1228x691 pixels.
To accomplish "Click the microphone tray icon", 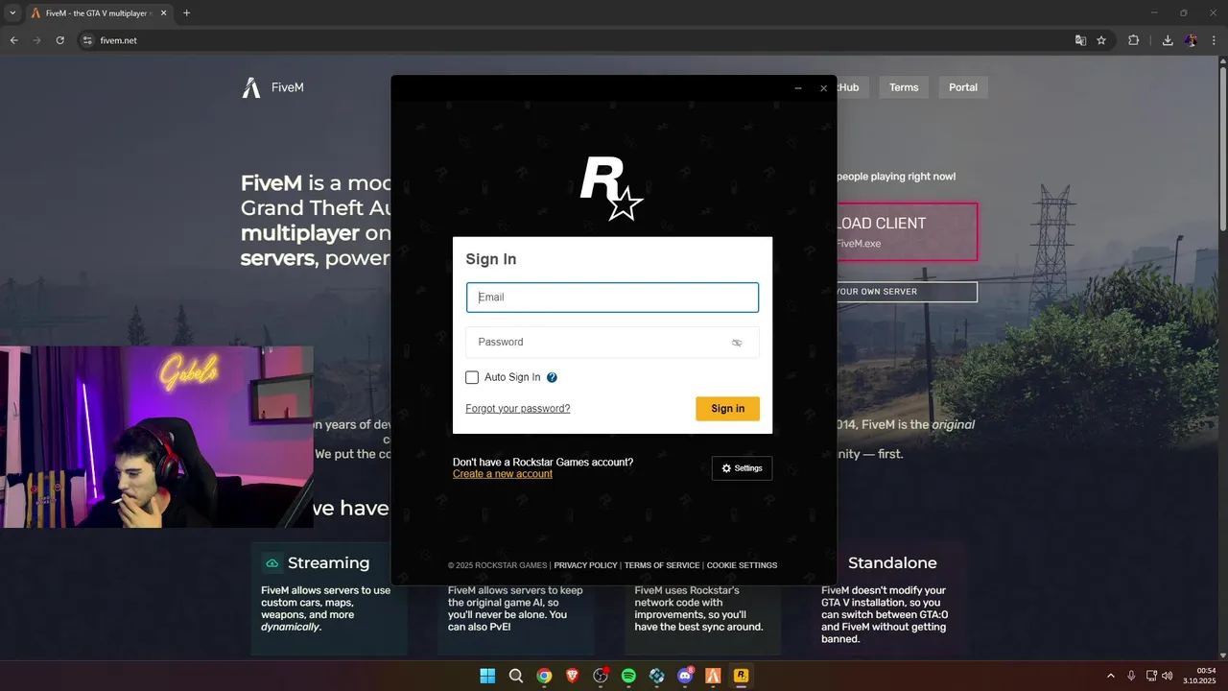I will [x=1132, y=676].
